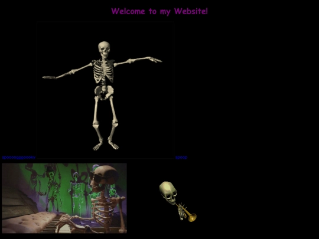The height and width of the screenshot is (239, 319).
Task: Follow the blue "spoop" link
Action: 181,158
